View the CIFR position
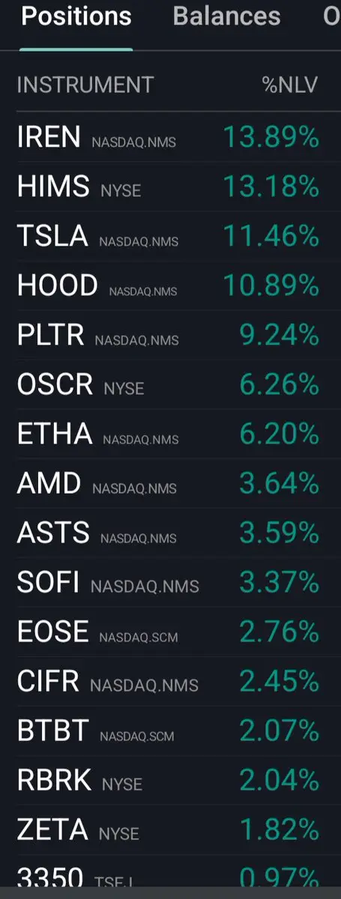The image size is (341, 899). click(x=170, y=681)
